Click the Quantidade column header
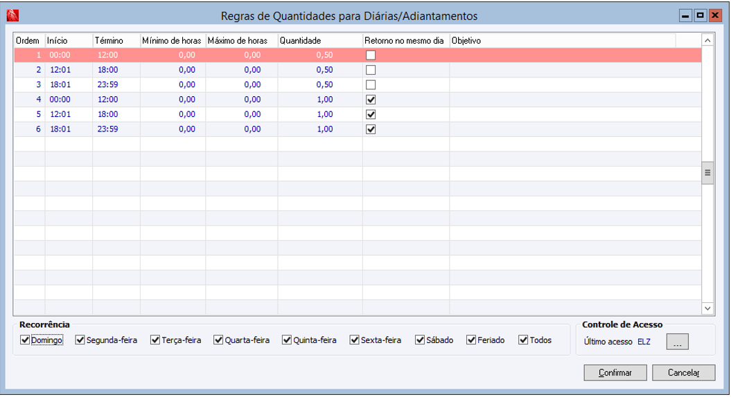The image size is (731, 397). coord(320,41)
